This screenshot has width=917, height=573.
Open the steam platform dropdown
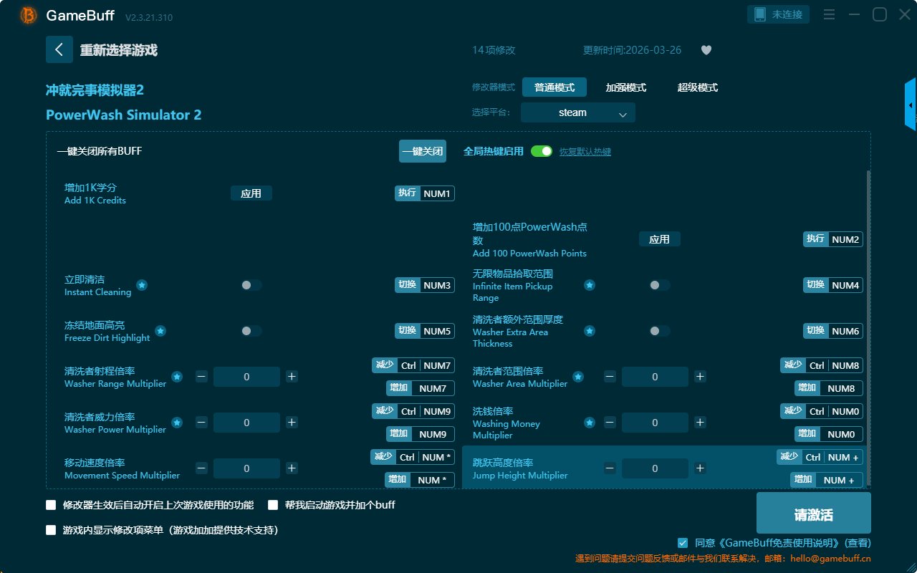tap(577, 112)
